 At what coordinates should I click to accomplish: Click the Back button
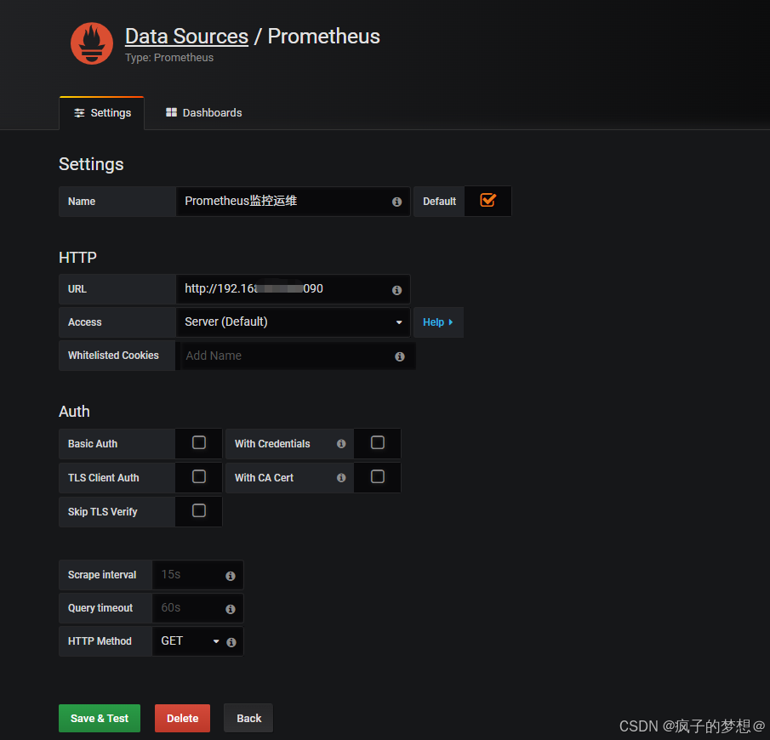tap(248, 719)
